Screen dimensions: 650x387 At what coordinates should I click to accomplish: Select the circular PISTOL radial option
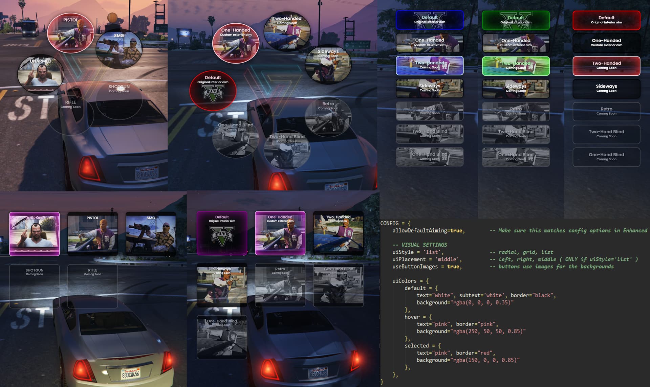coord(70,33)
